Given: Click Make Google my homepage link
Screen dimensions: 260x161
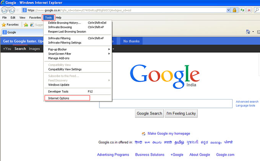Looking at the screenshot, I should 169,134.
